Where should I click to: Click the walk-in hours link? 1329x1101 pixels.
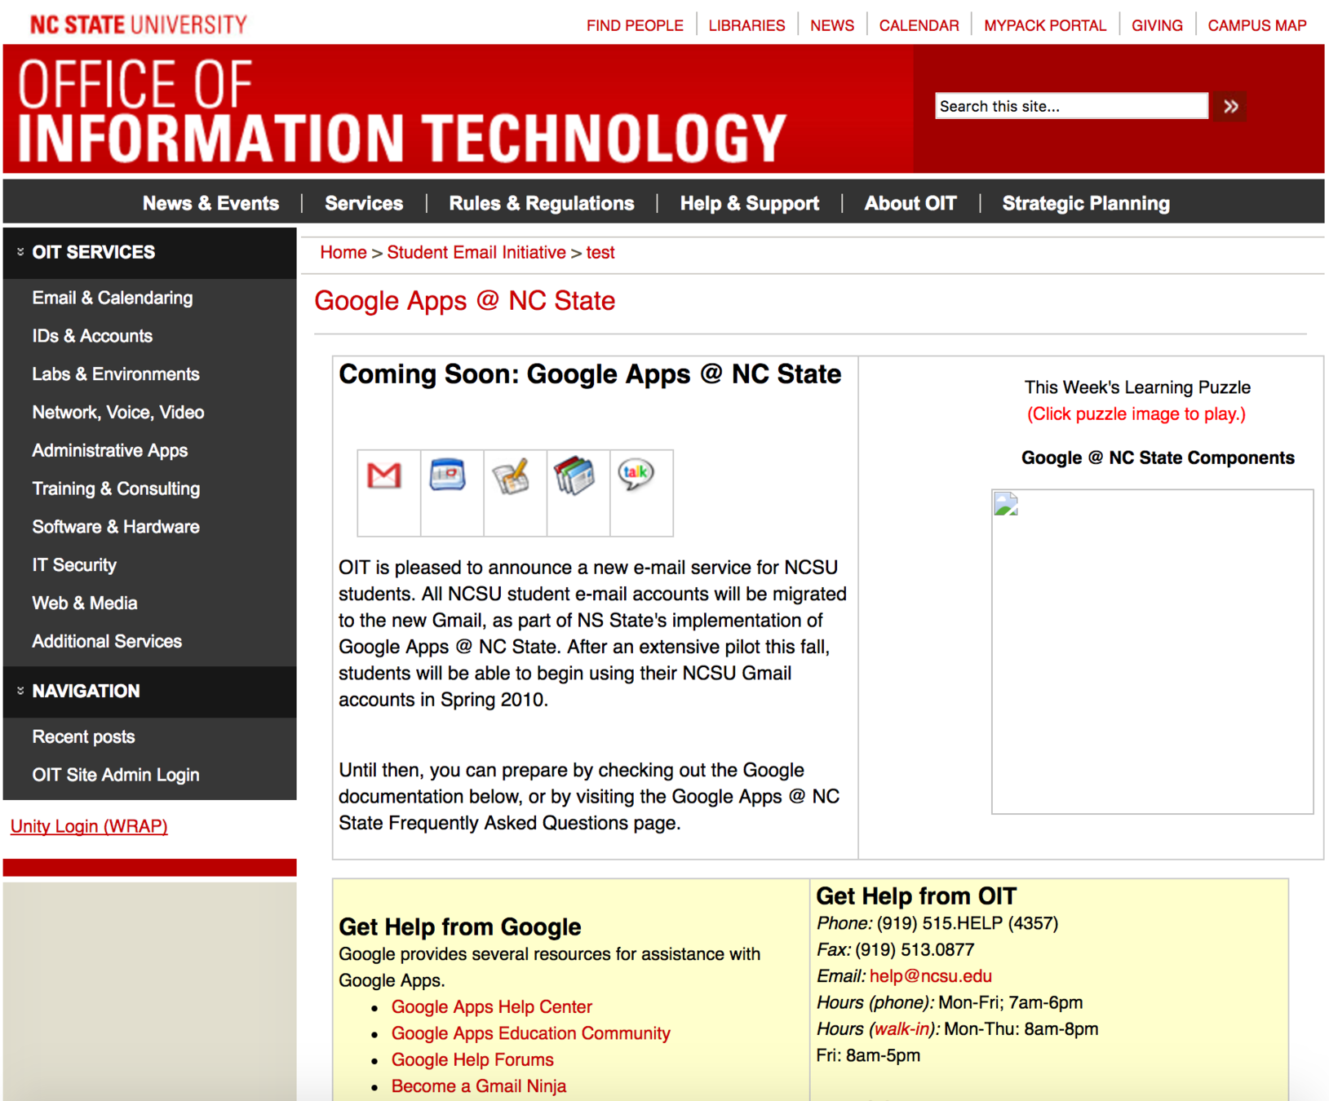point(902,1029)
